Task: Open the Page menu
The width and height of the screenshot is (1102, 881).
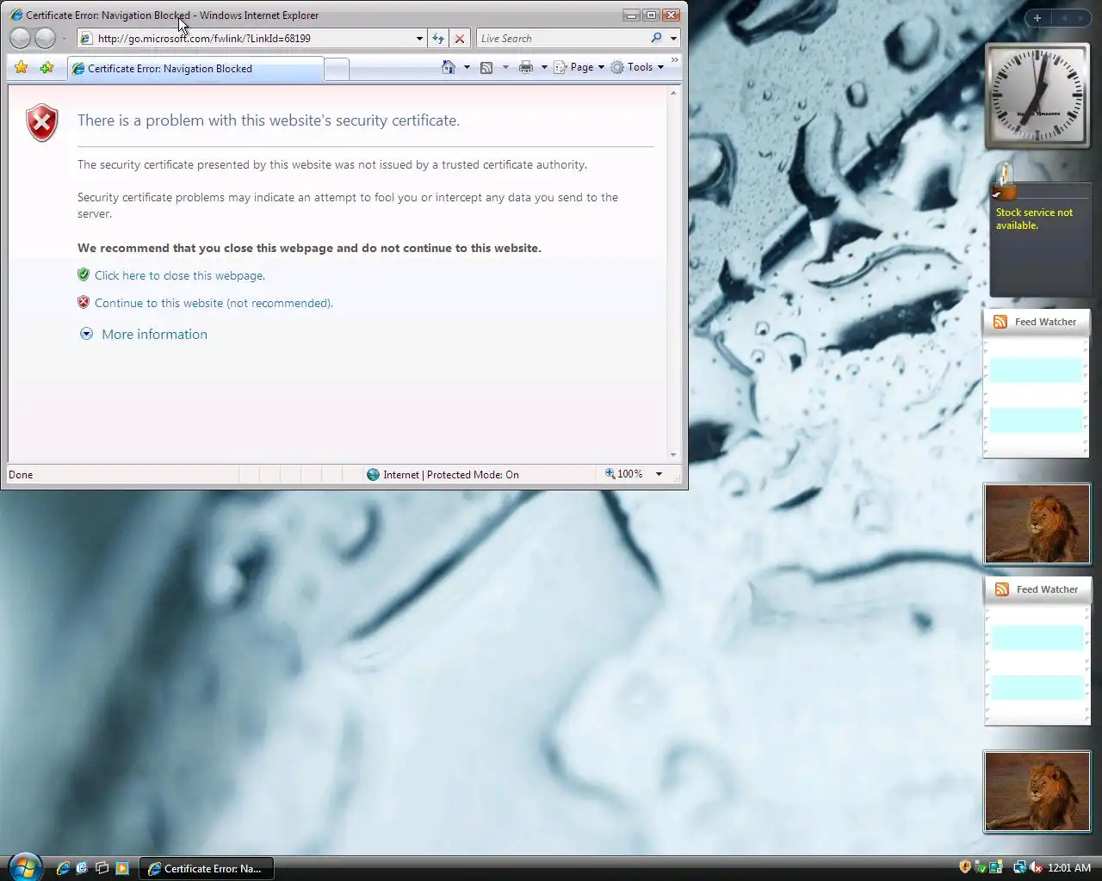Action: (x=579, y=67)
